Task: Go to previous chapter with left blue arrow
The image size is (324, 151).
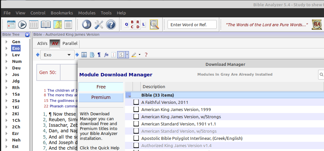Action: (38, 55)
